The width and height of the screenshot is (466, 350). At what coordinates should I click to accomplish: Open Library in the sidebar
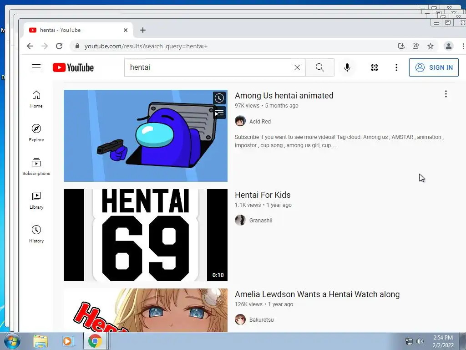[x=36, y=201]
